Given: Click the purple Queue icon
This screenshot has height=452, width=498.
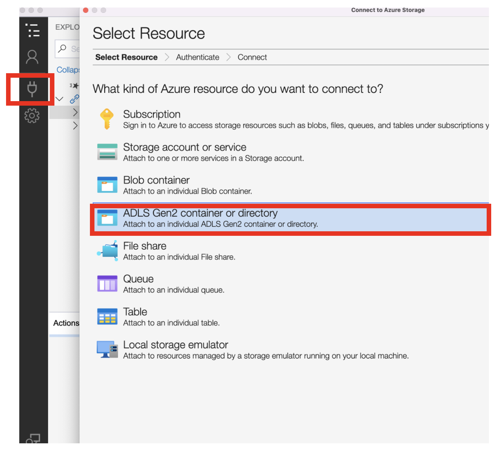Looking at the screenshot, I should coord(107,283).
